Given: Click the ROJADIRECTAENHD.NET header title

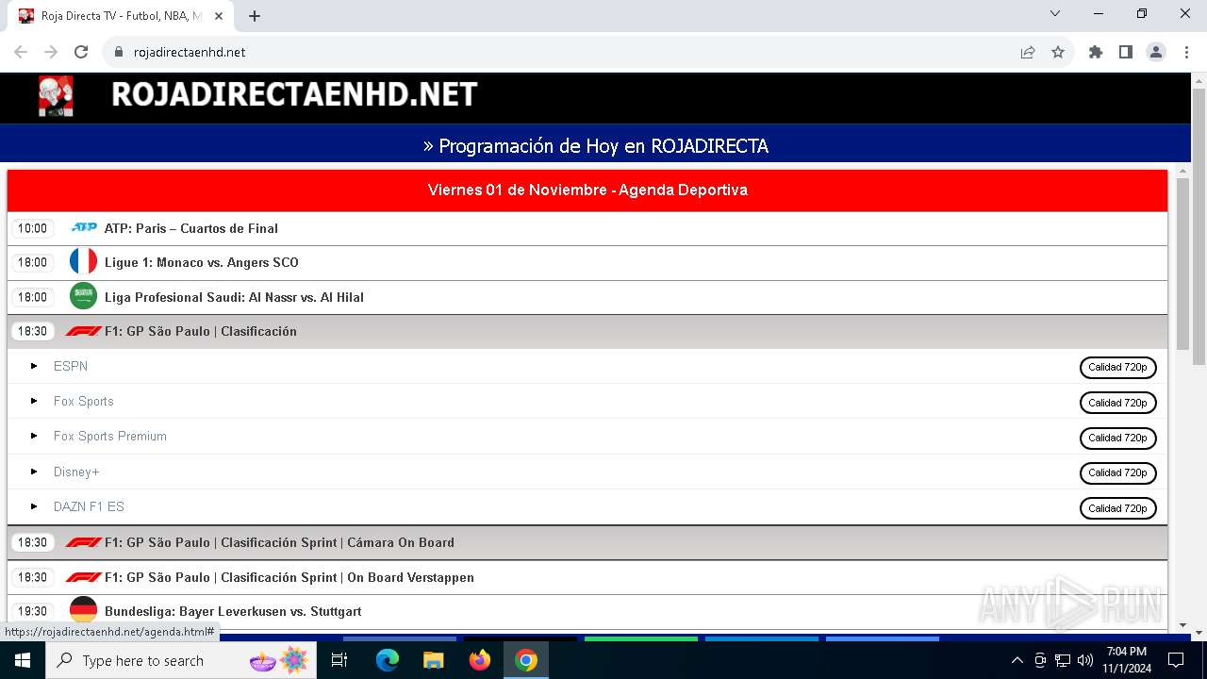Looking at the screenshot, I should [x=294, y=94].
